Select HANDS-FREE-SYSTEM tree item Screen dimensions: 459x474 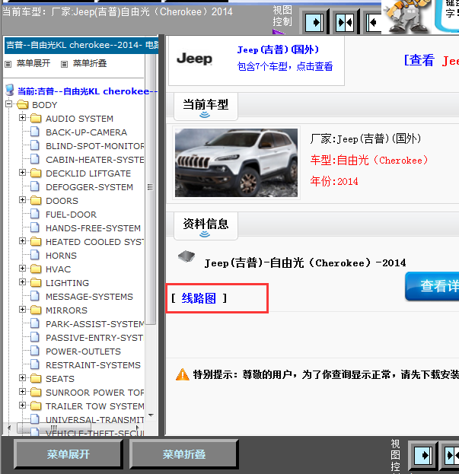[93, 228]
